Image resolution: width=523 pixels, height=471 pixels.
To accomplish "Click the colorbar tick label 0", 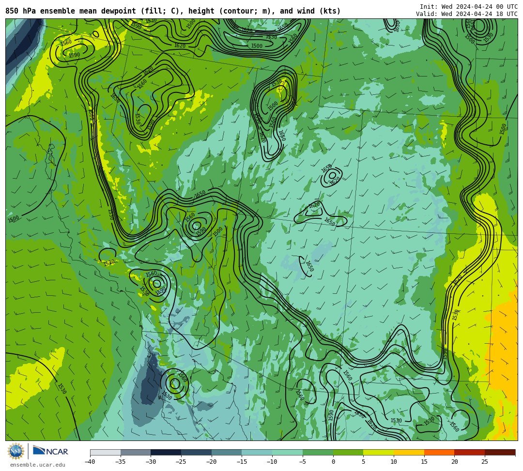I will click(x=333, y=462).
